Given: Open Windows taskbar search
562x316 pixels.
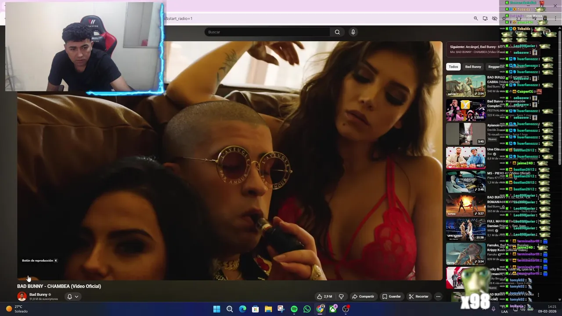Looking at the screenshot, I should click(230, 309).
